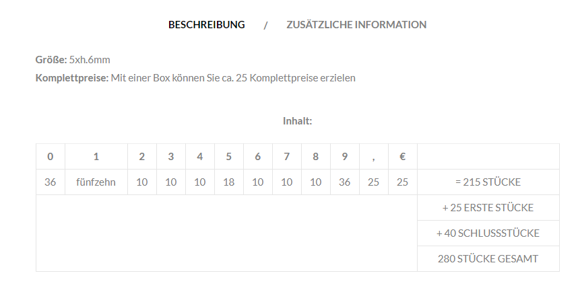This screenshot has height=294, width=580.
Task: Click the comma header cell
Action: pyautogui.click(x=374, y=157)
